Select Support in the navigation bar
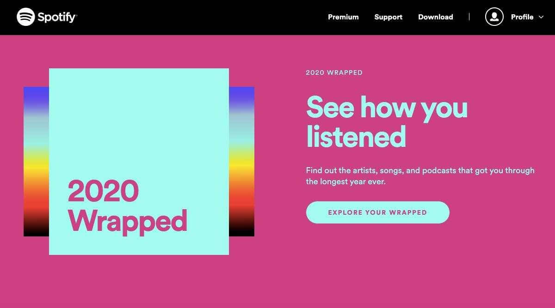 388,17
